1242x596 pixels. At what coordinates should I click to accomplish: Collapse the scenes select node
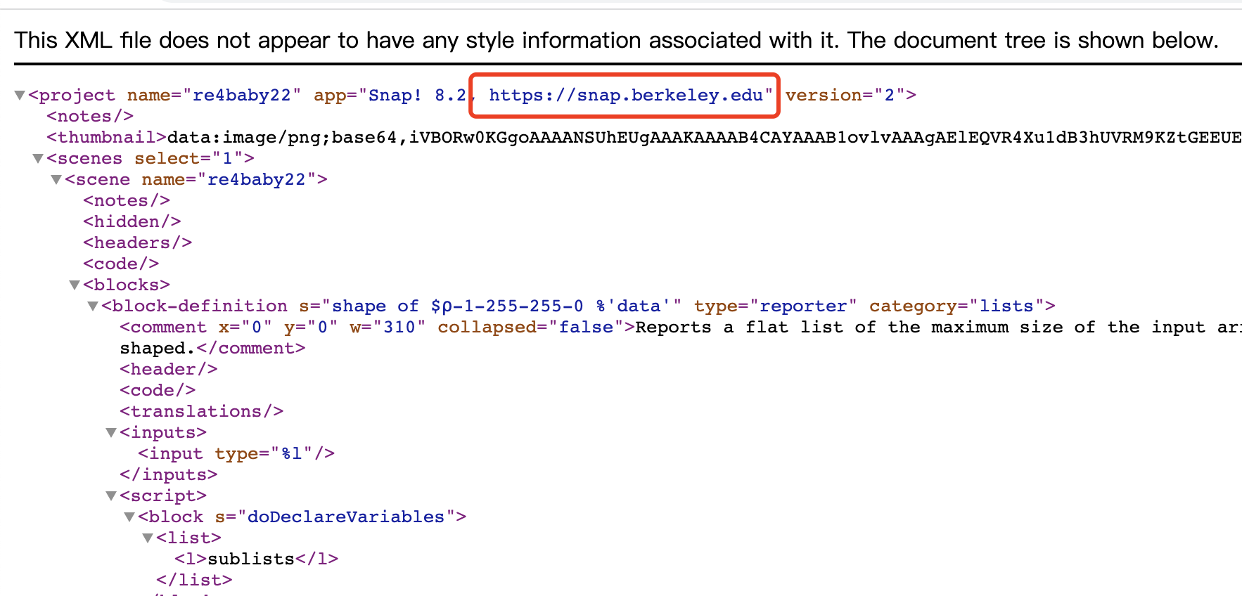tap(38, 159)
